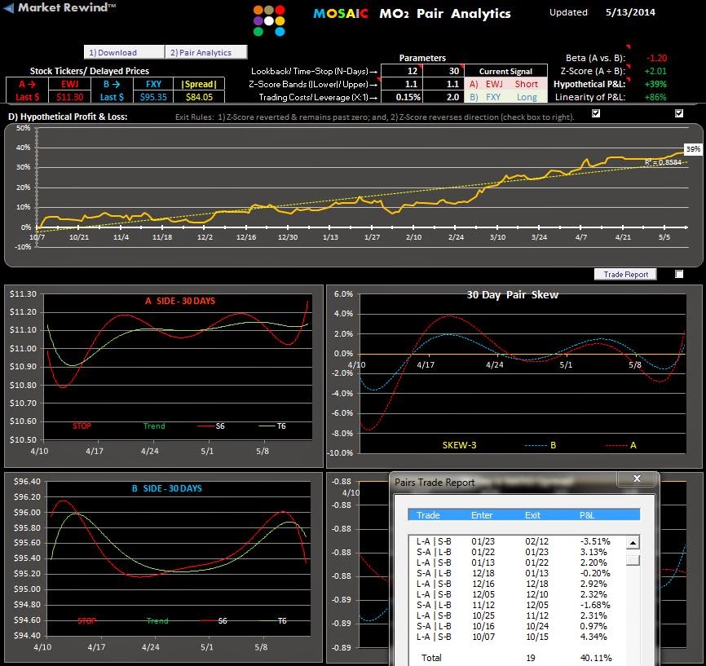Click the up arrow of the trade list scrollbar
This screenshot has width=706, height=666.
point(633,543)
